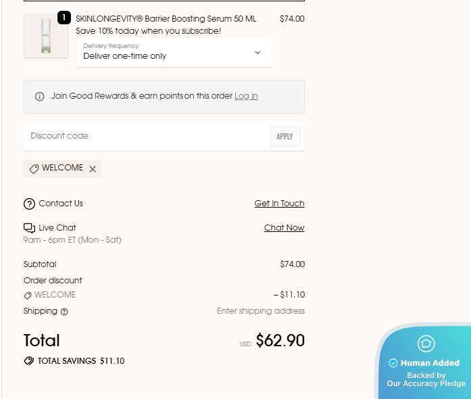The width and height of the screenshot is (471, 399).
Task: Click the Contact Us question mark icon
Action: [x=30, y=204]
